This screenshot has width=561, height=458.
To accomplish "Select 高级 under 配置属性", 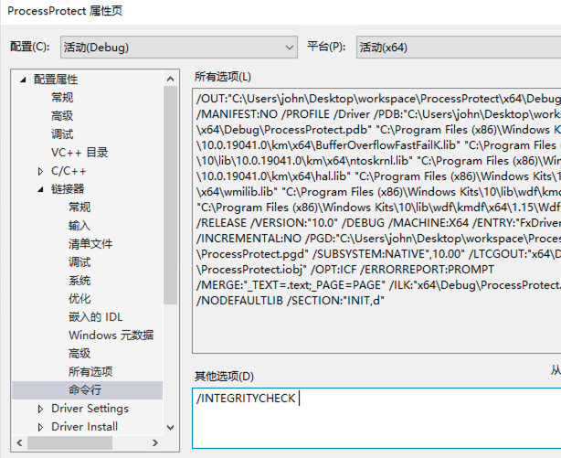I will point(62,116).
